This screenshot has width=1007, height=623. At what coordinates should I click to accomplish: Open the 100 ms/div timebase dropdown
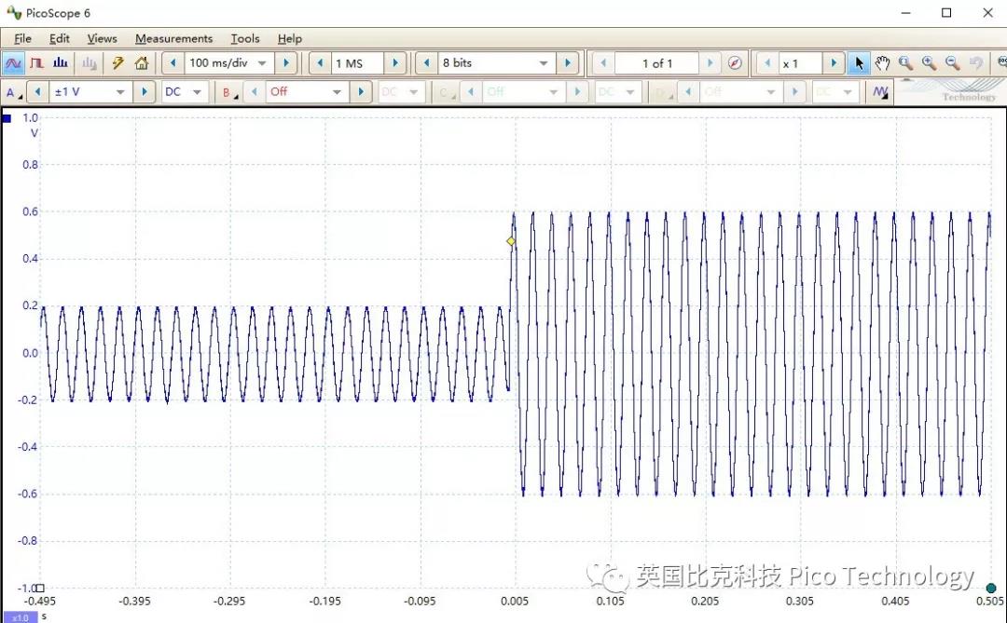(262, 62)
